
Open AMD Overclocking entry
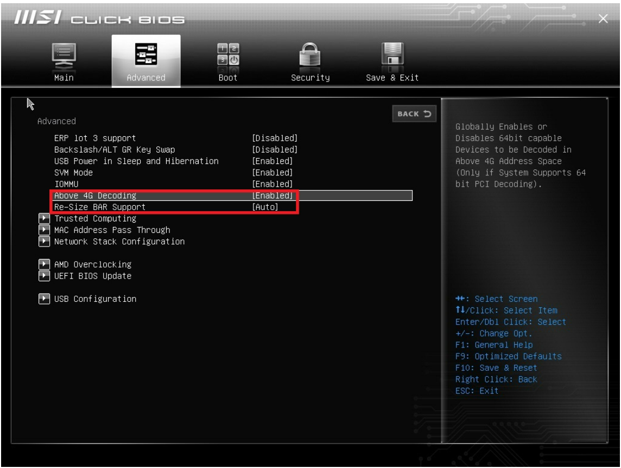click(x=93, y=264)
